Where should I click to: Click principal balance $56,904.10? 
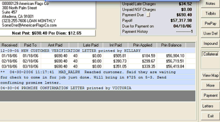(x=175, y=56)
